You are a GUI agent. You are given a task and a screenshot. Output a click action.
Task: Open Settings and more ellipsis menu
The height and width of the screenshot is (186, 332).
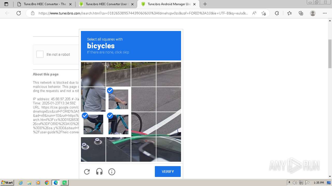coord(324,13)
